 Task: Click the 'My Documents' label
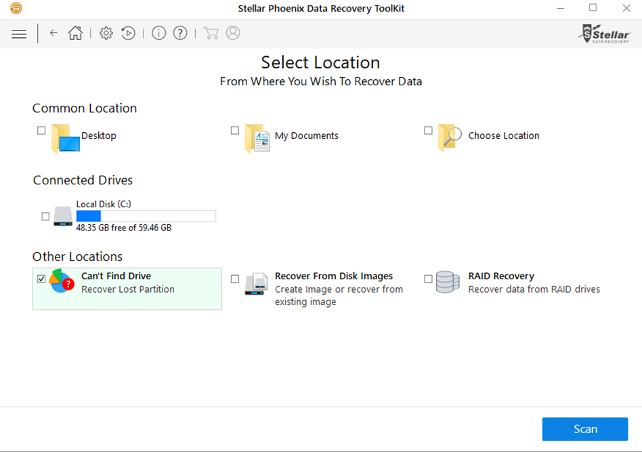pos(307,136)
